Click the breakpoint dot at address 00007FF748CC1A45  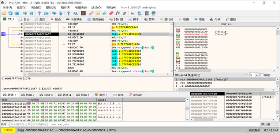pos(22,48)
